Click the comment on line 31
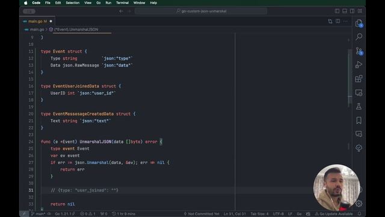The height and width of the screenshot is (217, 385). (84, 190)
